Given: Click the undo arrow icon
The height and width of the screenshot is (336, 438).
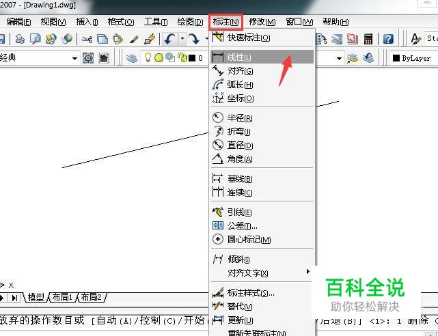Looking at the screenshot, I should [x=169, y=39].
